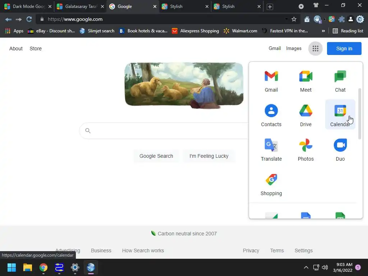Go back with browser back arrow
The height and width of the screenshot is (276, 368).
(8, 19)
